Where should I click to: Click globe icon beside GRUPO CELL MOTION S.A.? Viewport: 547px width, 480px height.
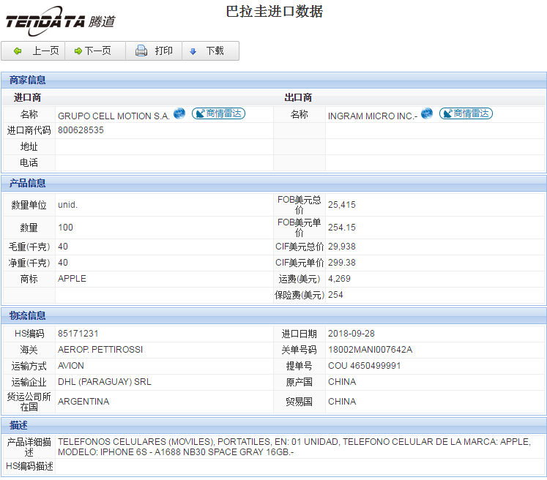pos(179,113)
